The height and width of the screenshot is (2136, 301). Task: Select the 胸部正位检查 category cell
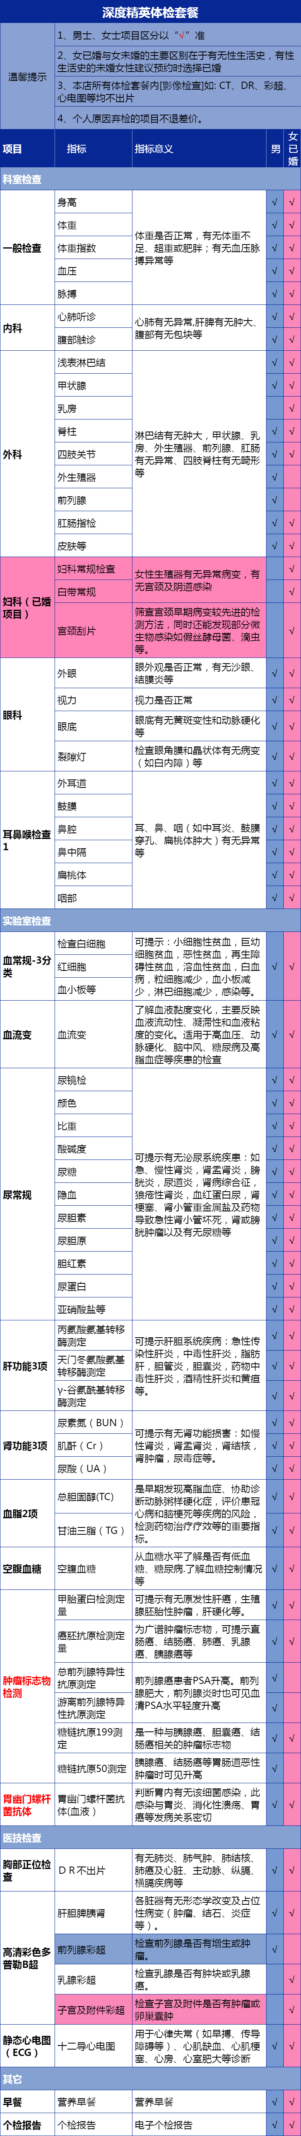coord(27,1870)
